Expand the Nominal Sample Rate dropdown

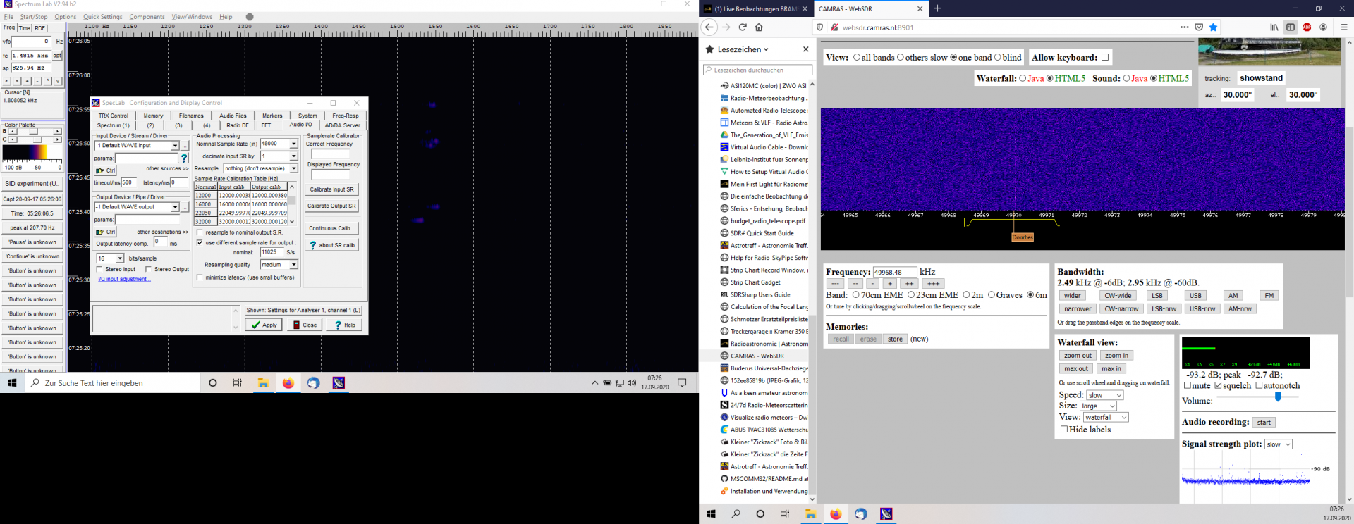click(x=293, y=144)
